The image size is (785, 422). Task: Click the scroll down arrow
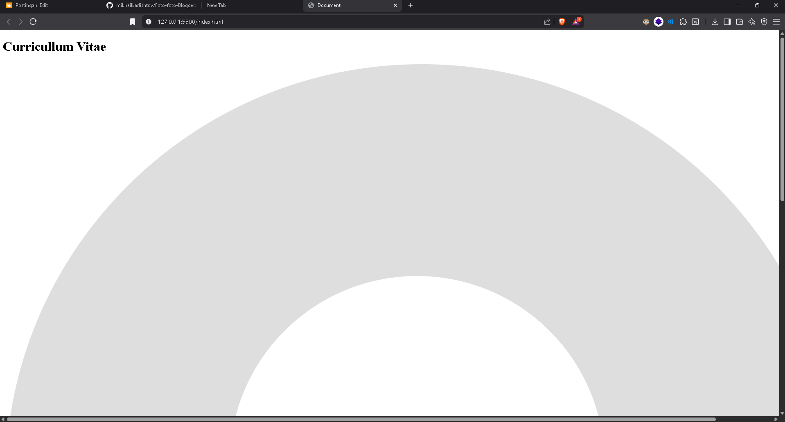pos(782,413)
